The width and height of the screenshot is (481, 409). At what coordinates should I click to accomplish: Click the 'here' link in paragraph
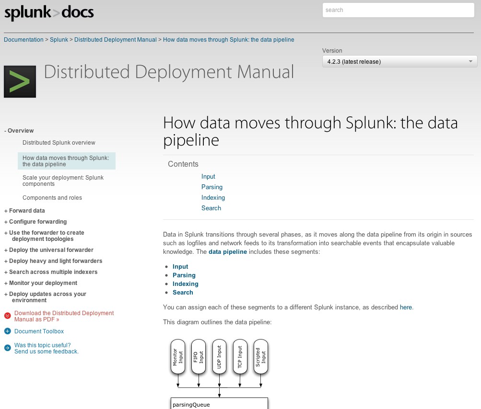406,307
